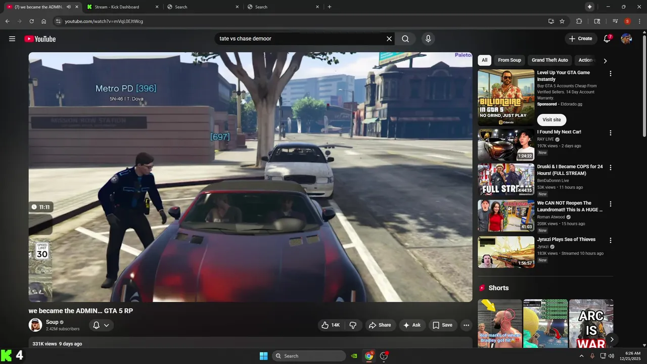Open options for Level Up GTA ad
Viewport: 647px width, 364px height.
(610, 73)
